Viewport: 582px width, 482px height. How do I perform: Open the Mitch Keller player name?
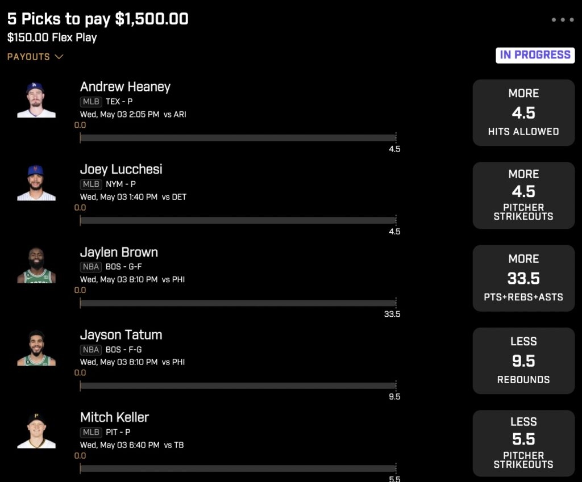coord(114,417)
